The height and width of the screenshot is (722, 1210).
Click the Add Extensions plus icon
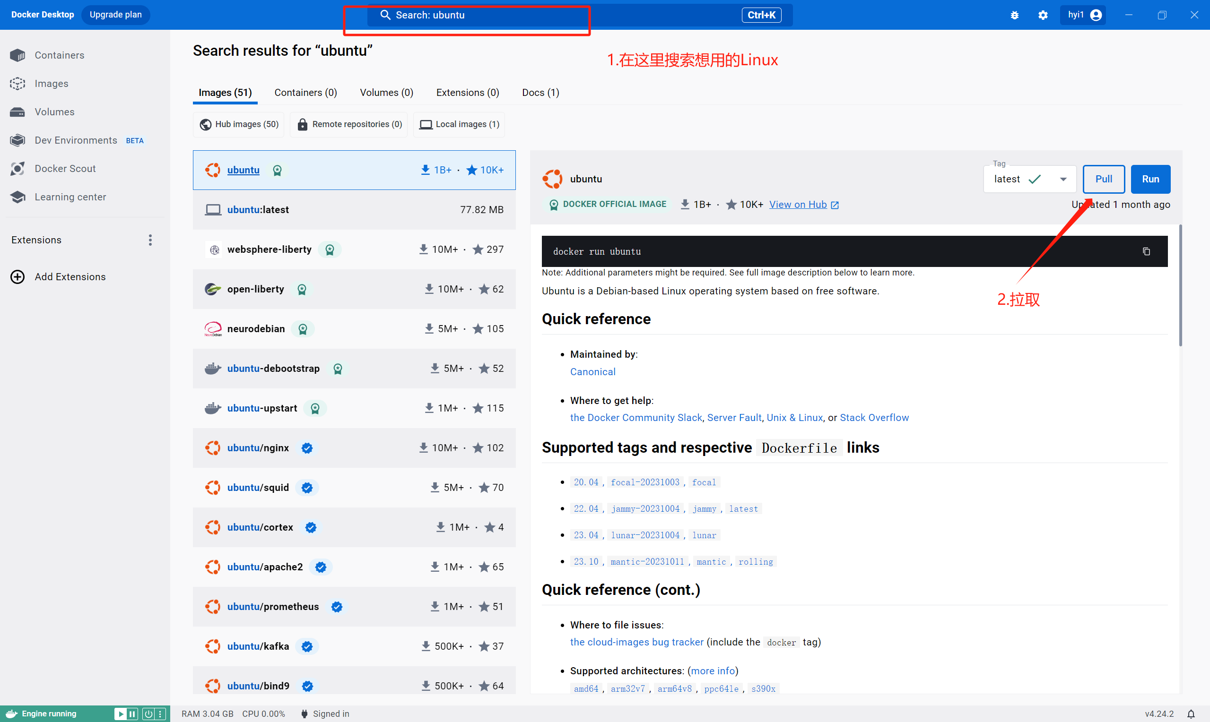[x=17, y=277]
